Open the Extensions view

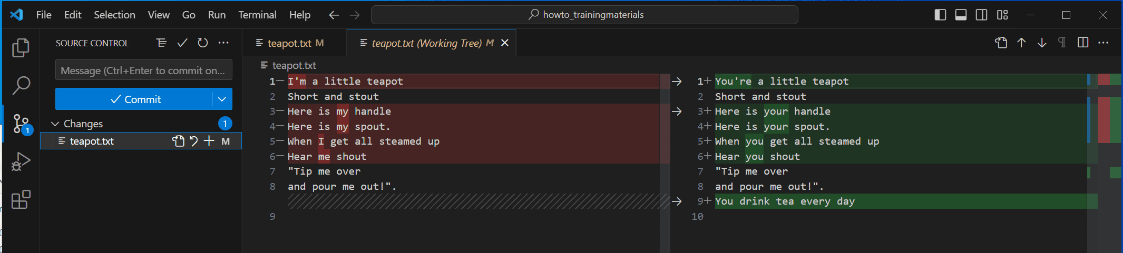[x=21, y=199]
